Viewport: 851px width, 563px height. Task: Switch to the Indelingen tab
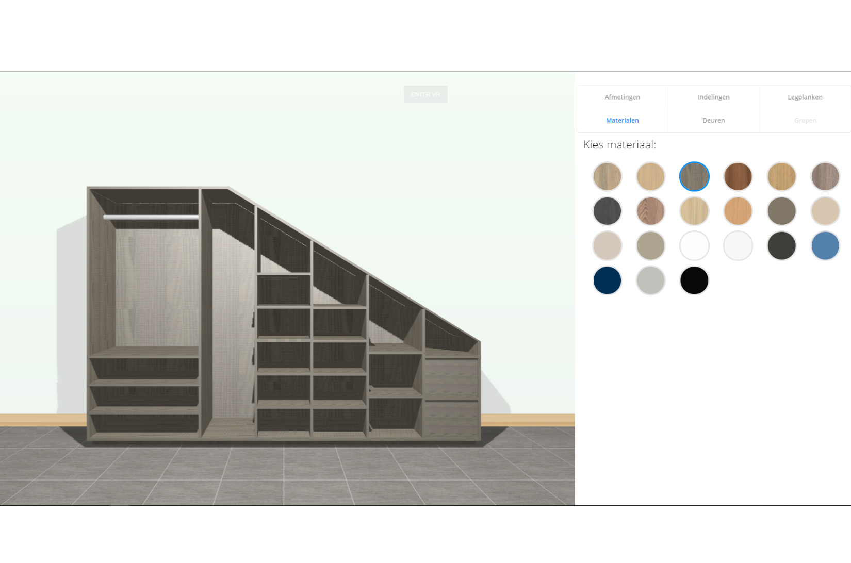pos(713,97)
